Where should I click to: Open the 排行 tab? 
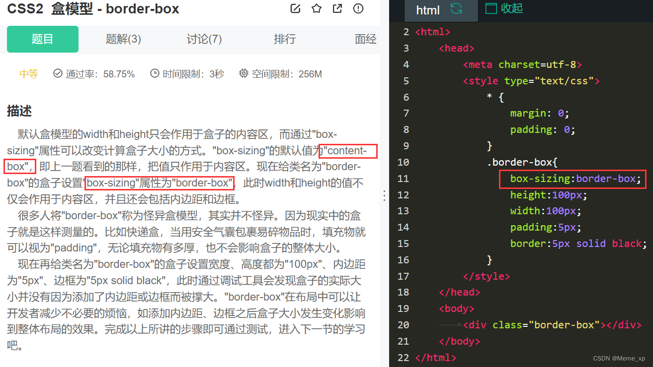coord(285,39)
